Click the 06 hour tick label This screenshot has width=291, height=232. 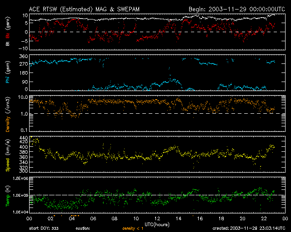point(92,218)
